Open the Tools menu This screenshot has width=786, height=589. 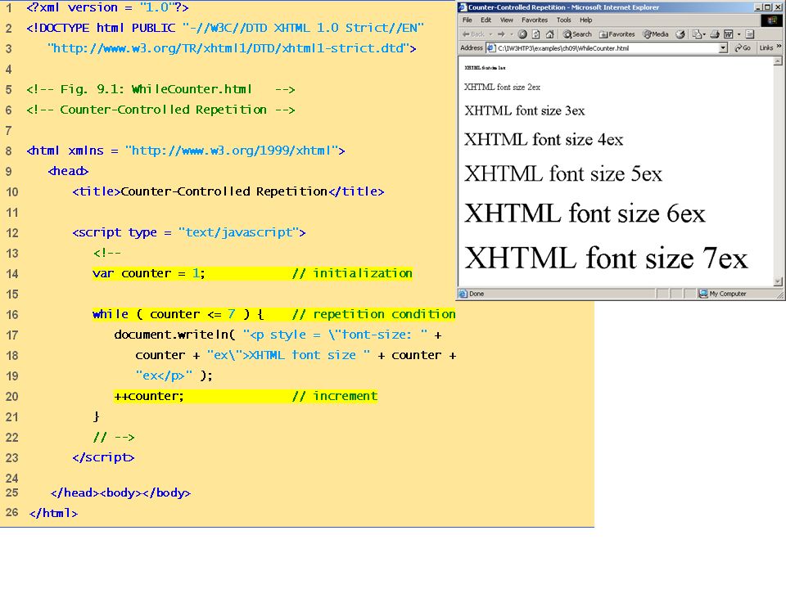coord(564,20)
